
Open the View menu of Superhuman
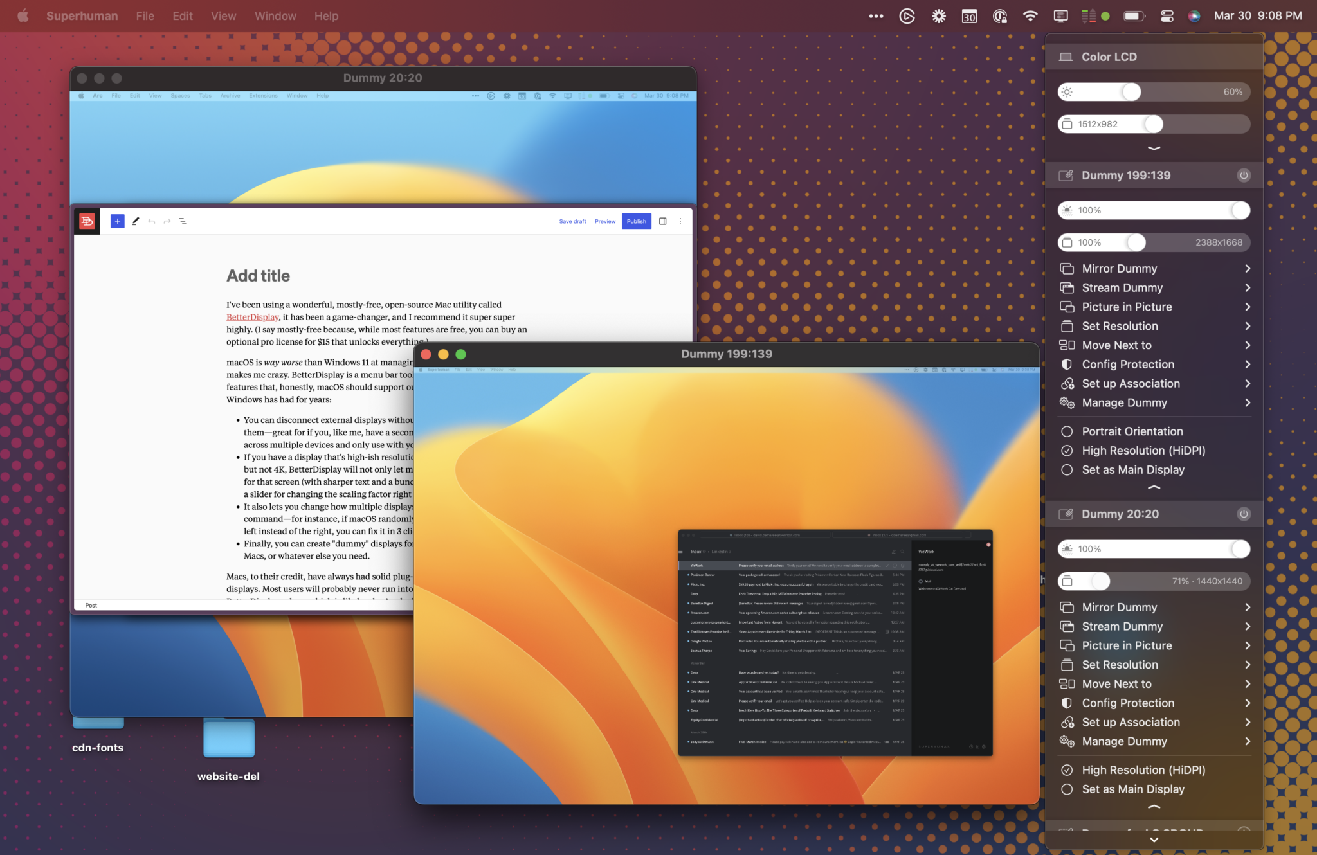click(x=223, y=15)
